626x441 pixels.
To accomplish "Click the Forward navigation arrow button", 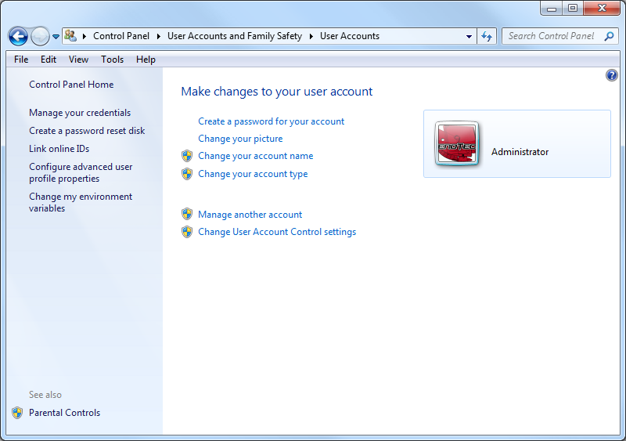I will tap(40, 36).
